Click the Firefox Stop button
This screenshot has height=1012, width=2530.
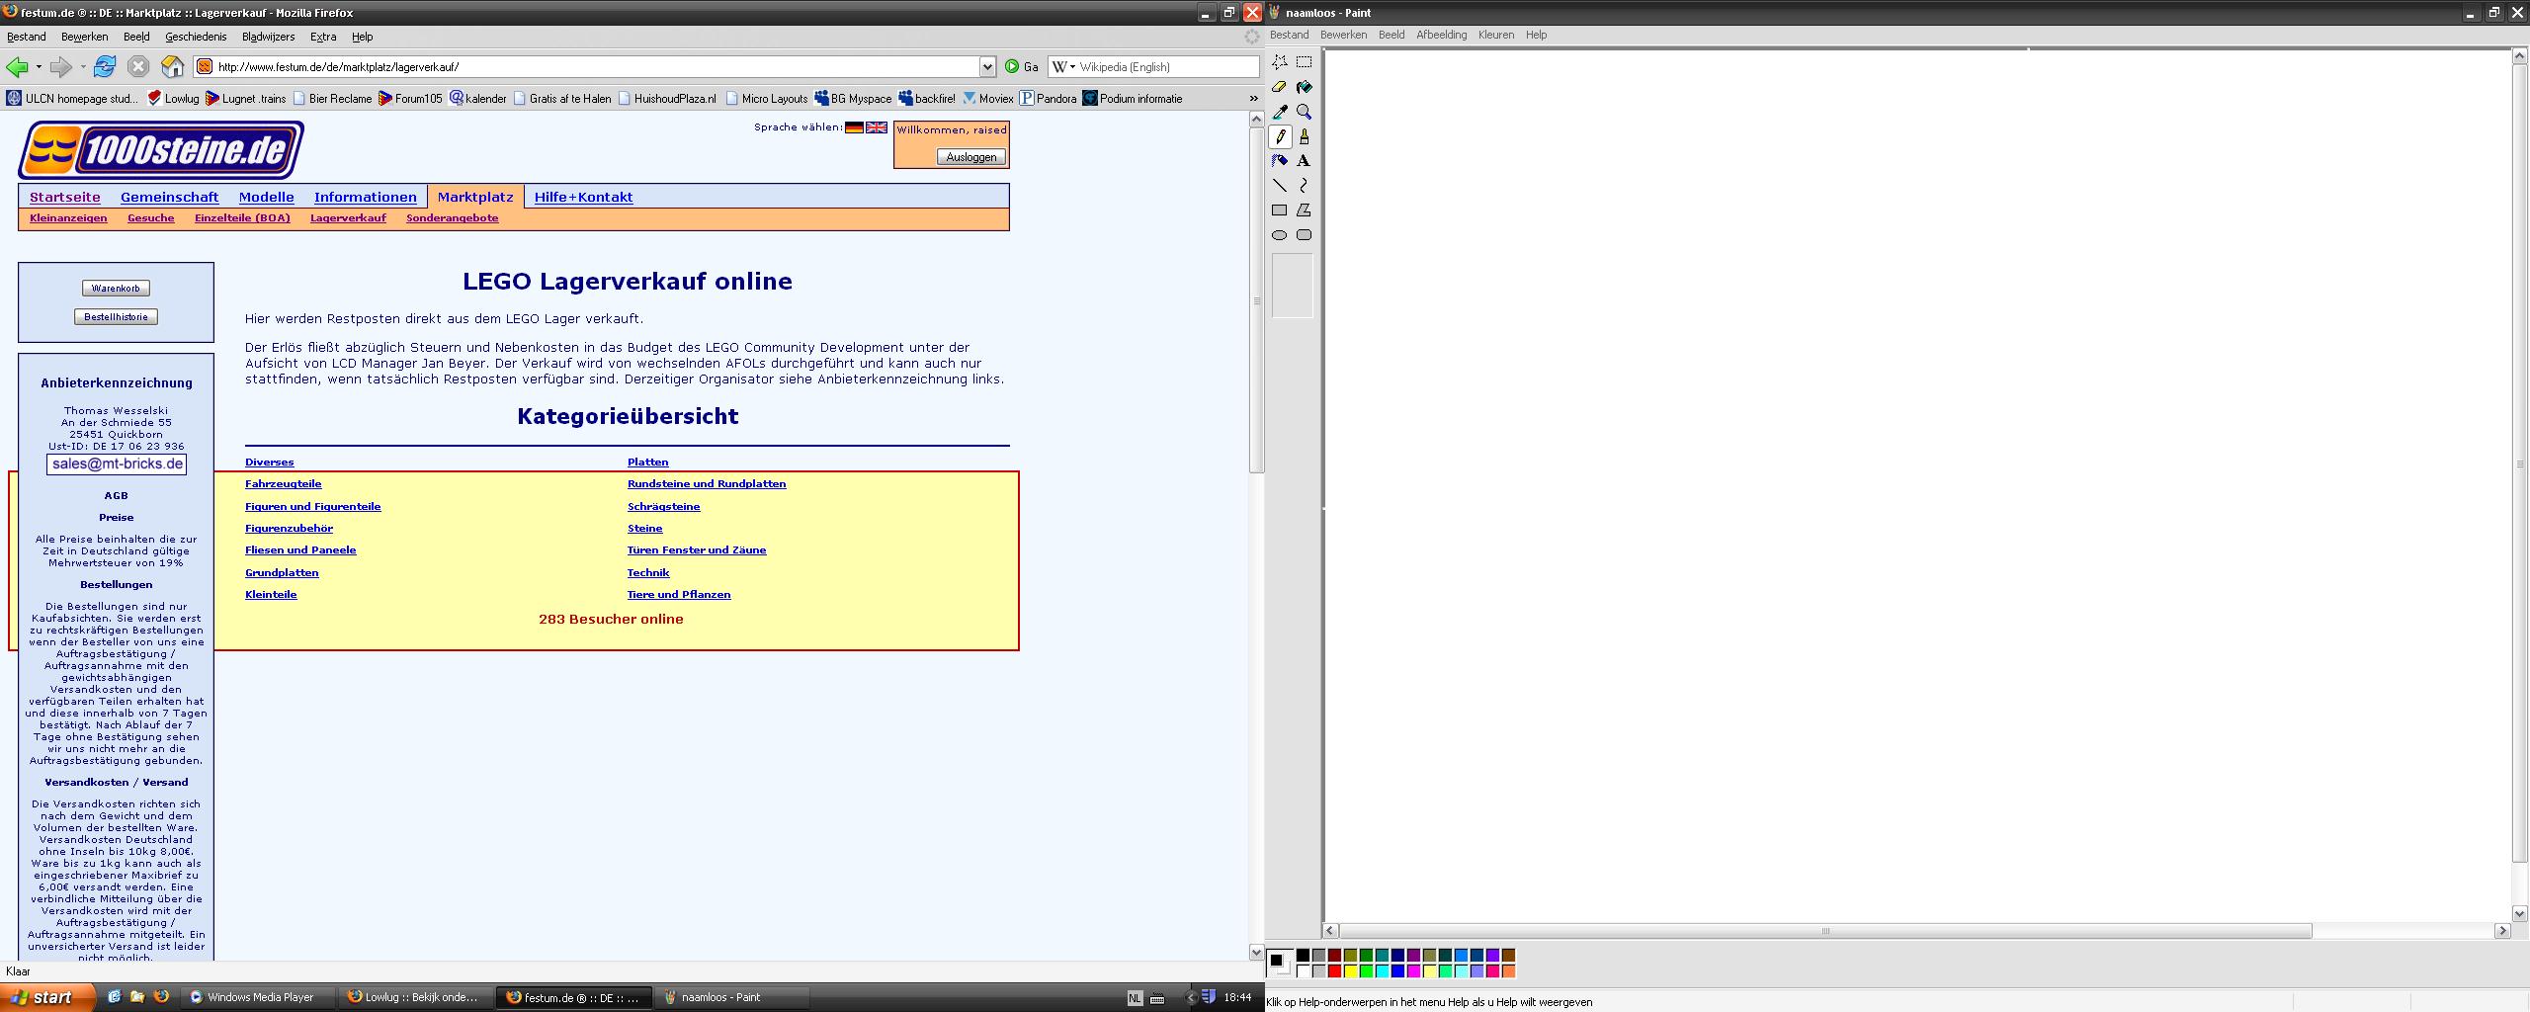click(x=138, y=66)
